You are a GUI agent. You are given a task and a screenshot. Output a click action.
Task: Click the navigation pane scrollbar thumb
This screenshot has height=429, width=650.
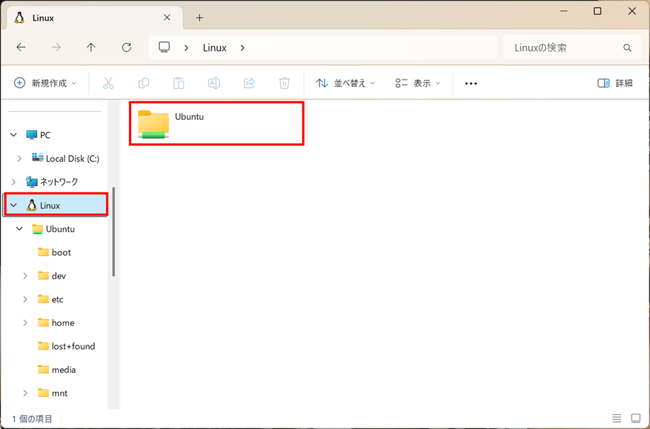tap(113, 232)
